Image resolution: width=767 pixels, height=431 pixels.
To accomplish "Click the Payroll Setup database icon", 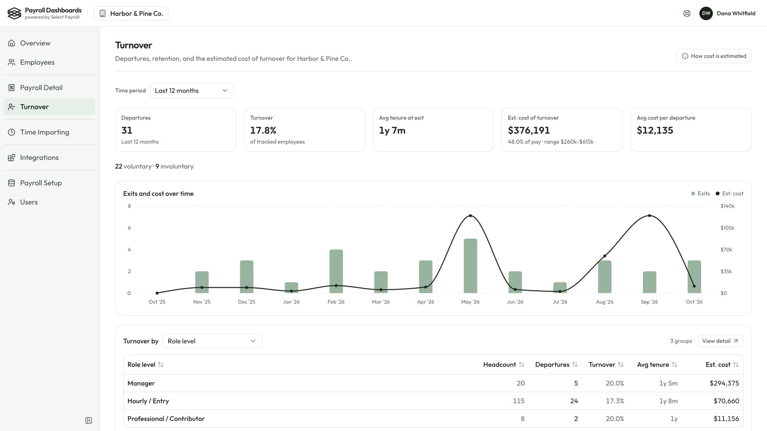I will (12, 183).
